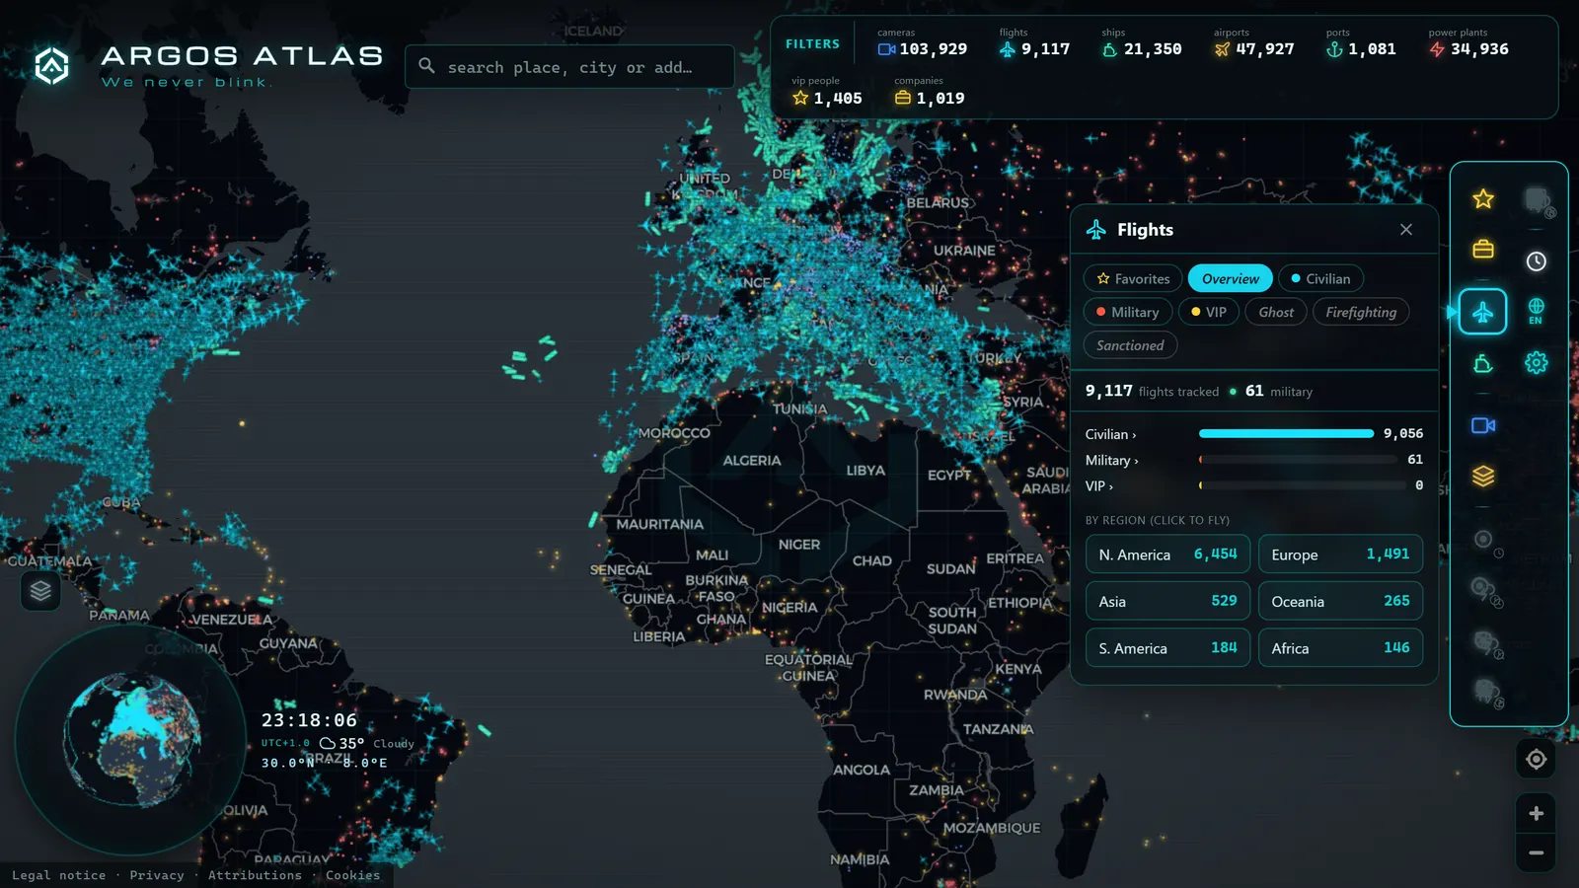Switch language via EN globe icon
Image resolution: width=1579 pixels, height=888 pixels.
[1536, 311]
